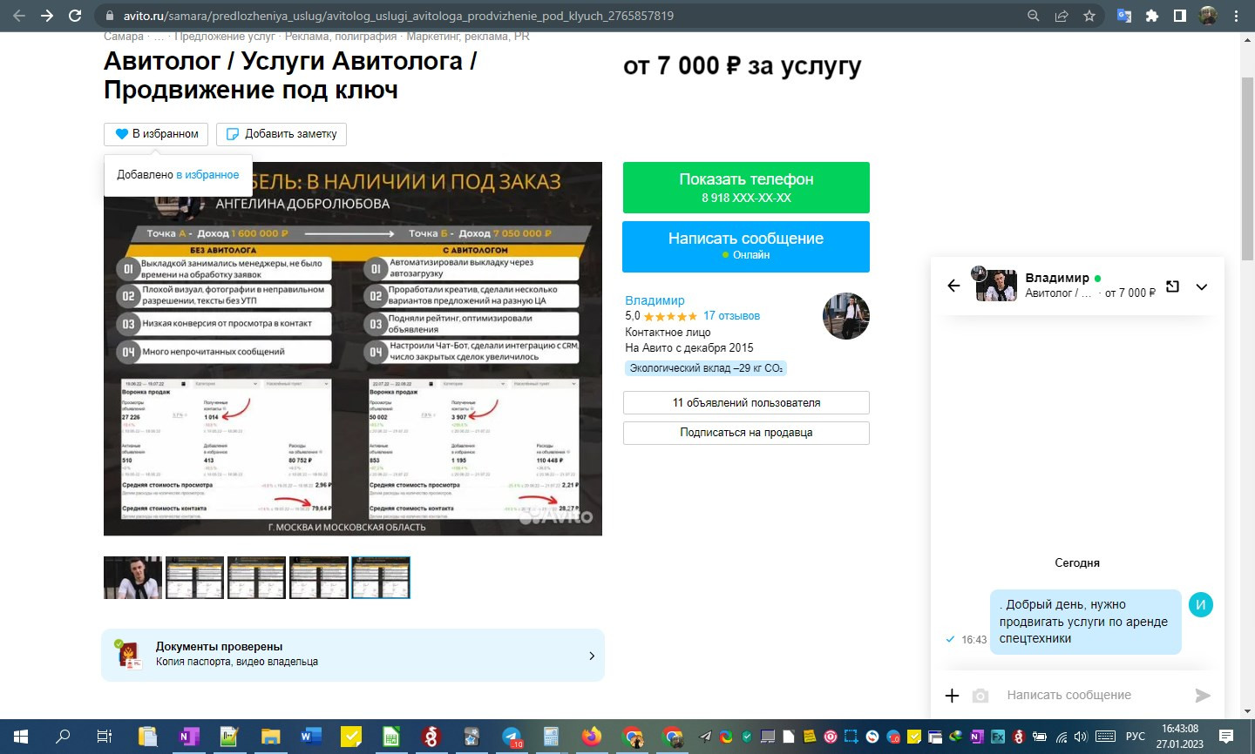The width and height of the screenshot is (1255, 754).
Task: Click Wi-Fi network tray icon
Action: pos(1062,737)
